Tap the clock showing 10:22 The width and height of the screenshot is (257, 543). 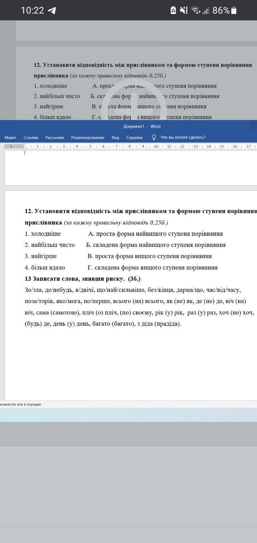pyautogui.click(x=32, y=10)
